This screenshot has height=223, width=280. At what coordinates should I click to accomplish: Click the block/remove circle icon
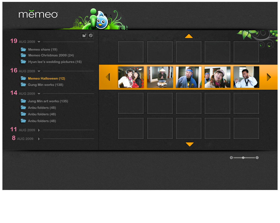[x=91, y=35]
